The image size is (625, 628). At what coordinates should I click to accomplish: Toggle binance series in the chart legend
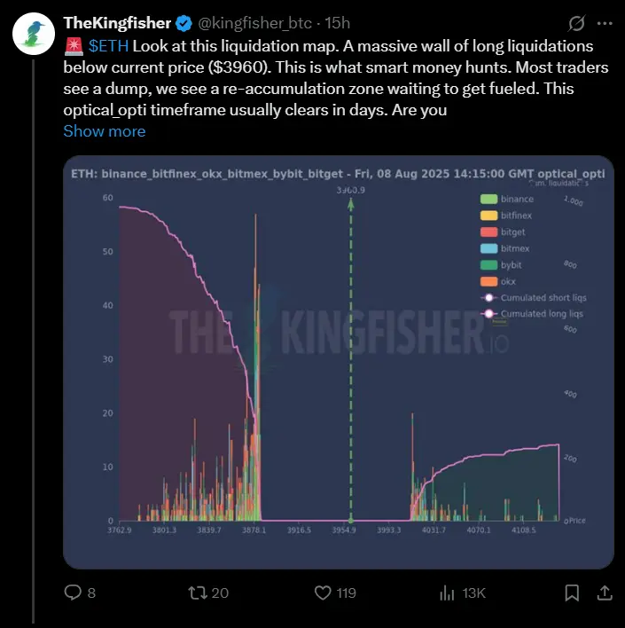pyautogui.click(x=507, y=199)
